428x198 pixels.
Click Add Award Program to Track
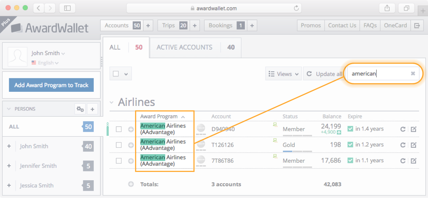[51, 85]
